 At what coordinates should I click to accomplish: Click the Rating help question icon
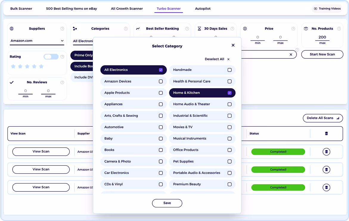point(62,57)
